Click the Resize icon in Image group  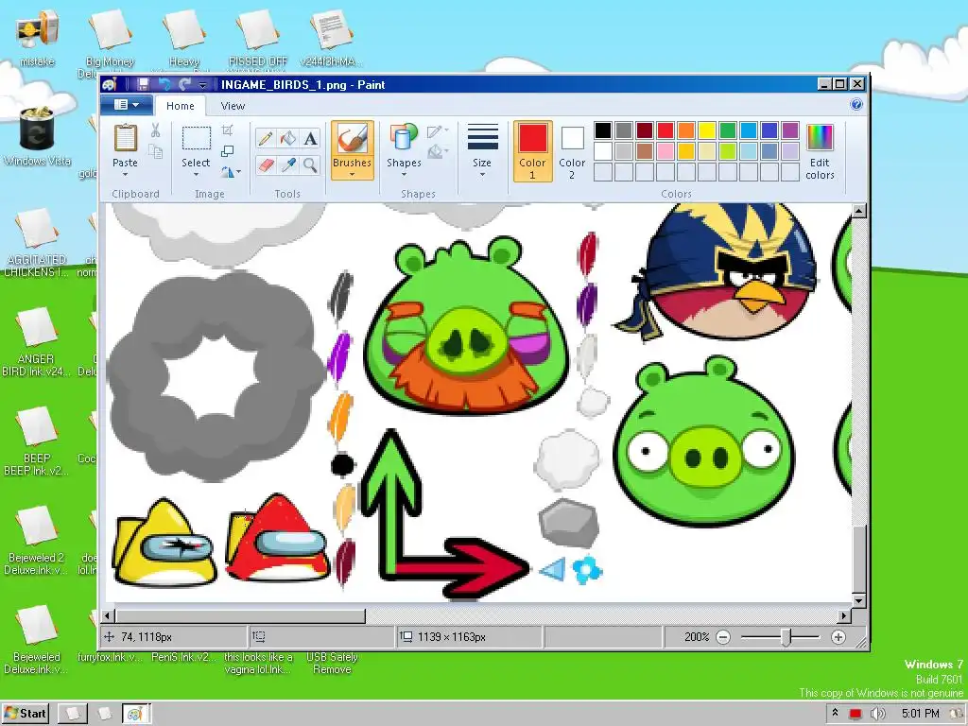click(x=227, y=151)
